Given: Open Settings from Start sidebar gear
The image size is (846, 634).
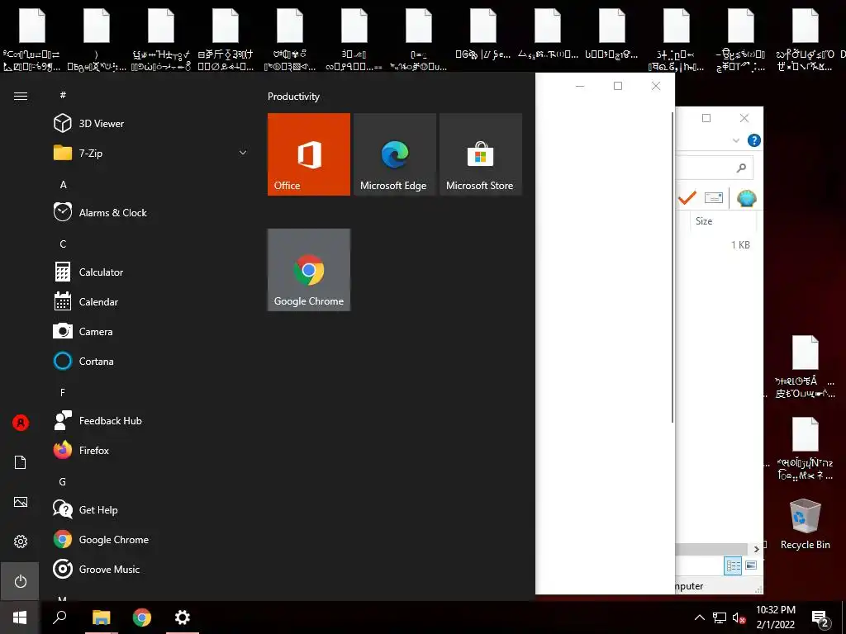Looking at the screenshot, I should tap(21, 542).
